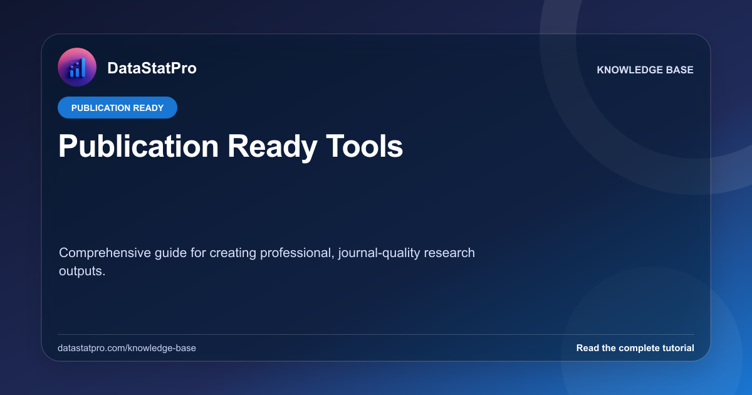
Task: Click the Publication Ready Tools heading
Action: [x=231, y=147]
